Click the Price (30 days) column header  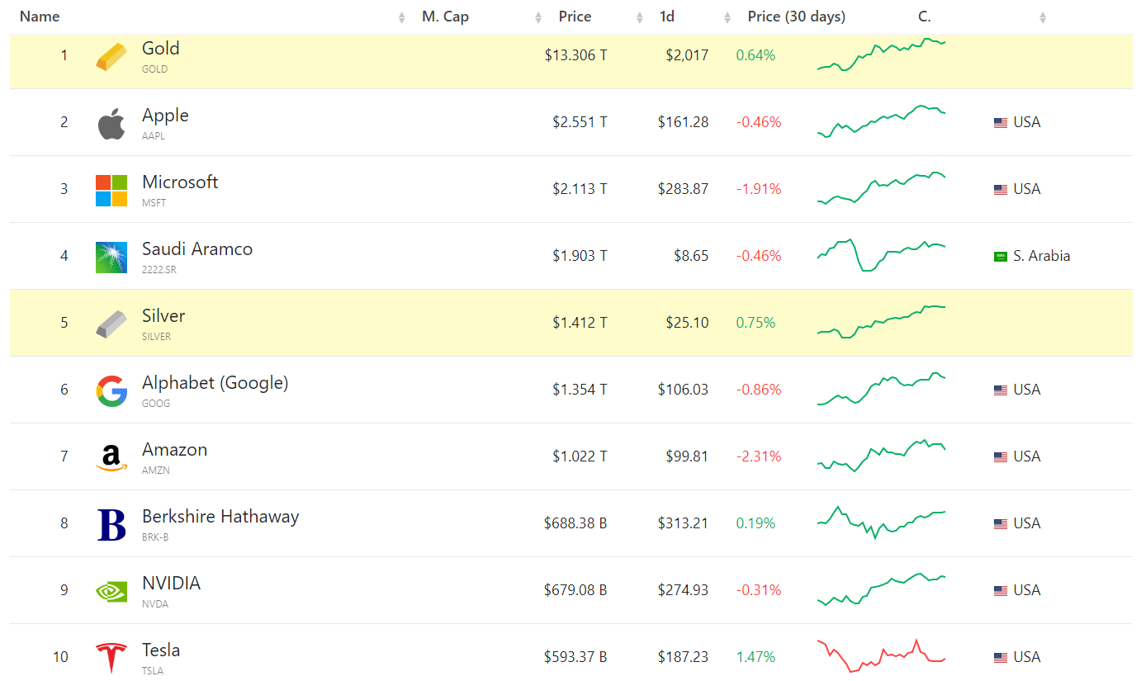797,17
